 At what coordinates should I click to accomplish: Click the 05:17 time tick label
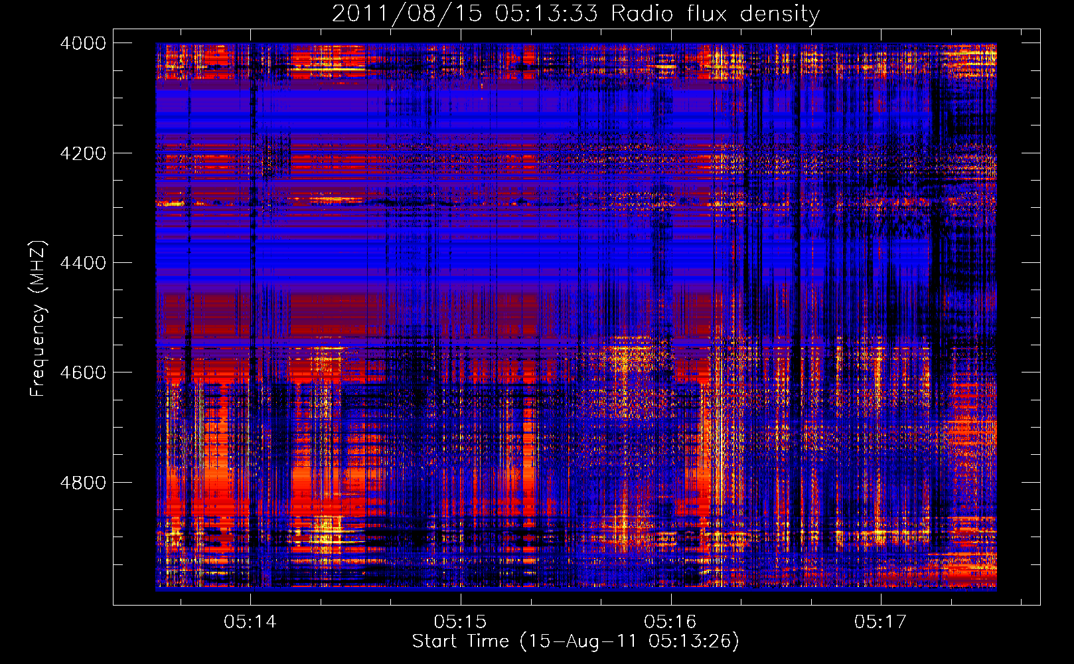click(x=880, y=622)
